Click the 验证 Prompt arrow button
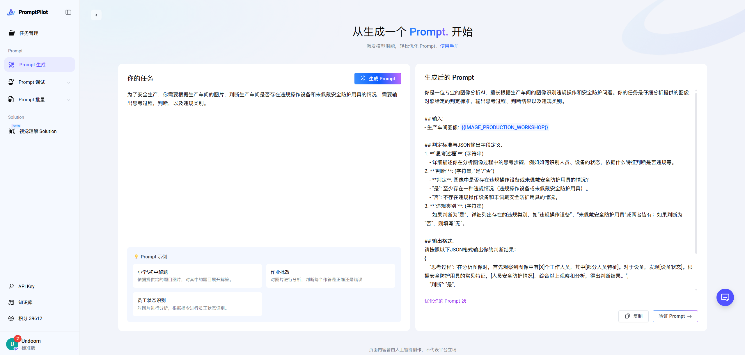This screenshot has height=355, width=745. pos(675,316)
